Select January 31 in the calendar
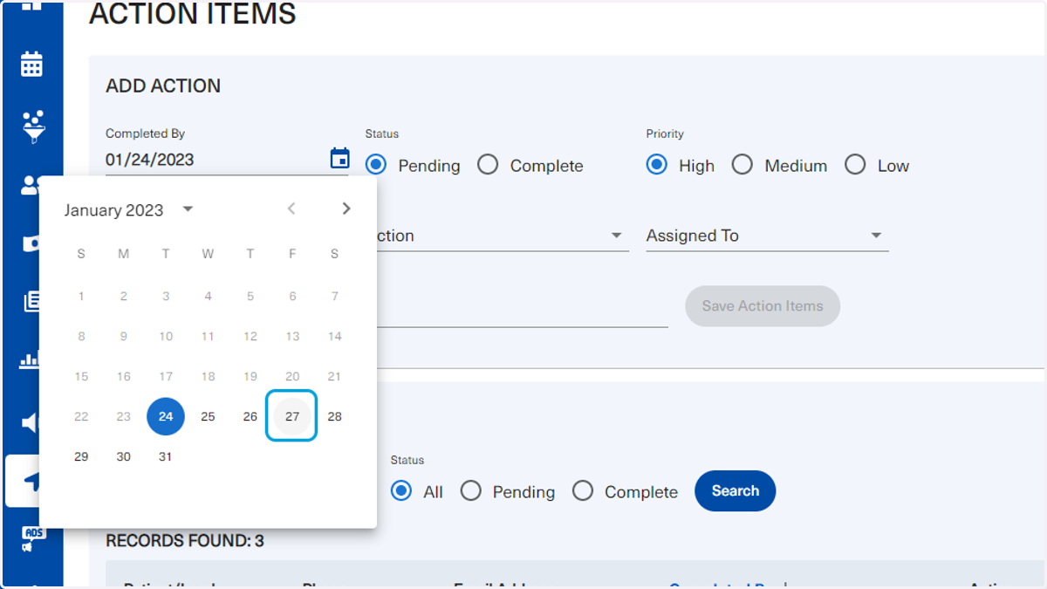Screen dimensions: 1047x589 pyautogui.click(x=166, y=456)
